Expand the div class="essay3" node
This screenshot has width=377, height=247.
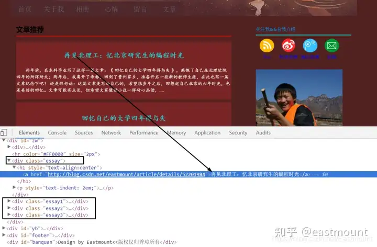[x=9, y=215]
